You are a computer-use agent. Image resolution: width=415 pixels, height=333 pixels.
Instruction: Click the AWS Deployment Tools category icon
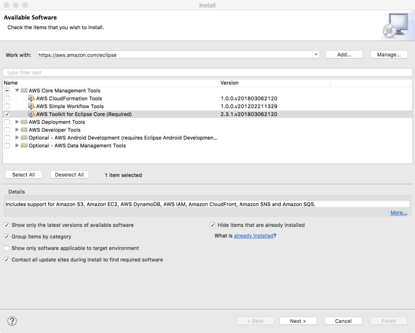pos(24,122)
